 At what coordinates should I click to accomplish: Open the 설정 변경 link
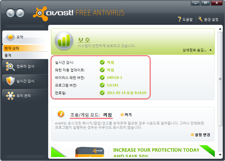(x=201, y=135)
